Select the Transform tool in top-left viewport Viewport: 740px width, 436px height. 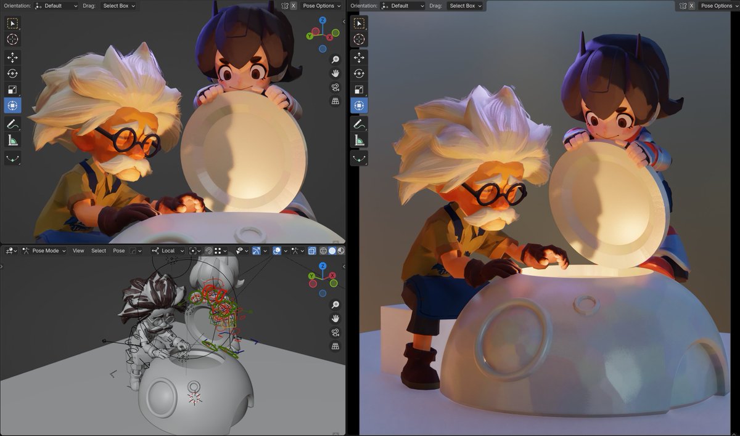coord(12,105)
